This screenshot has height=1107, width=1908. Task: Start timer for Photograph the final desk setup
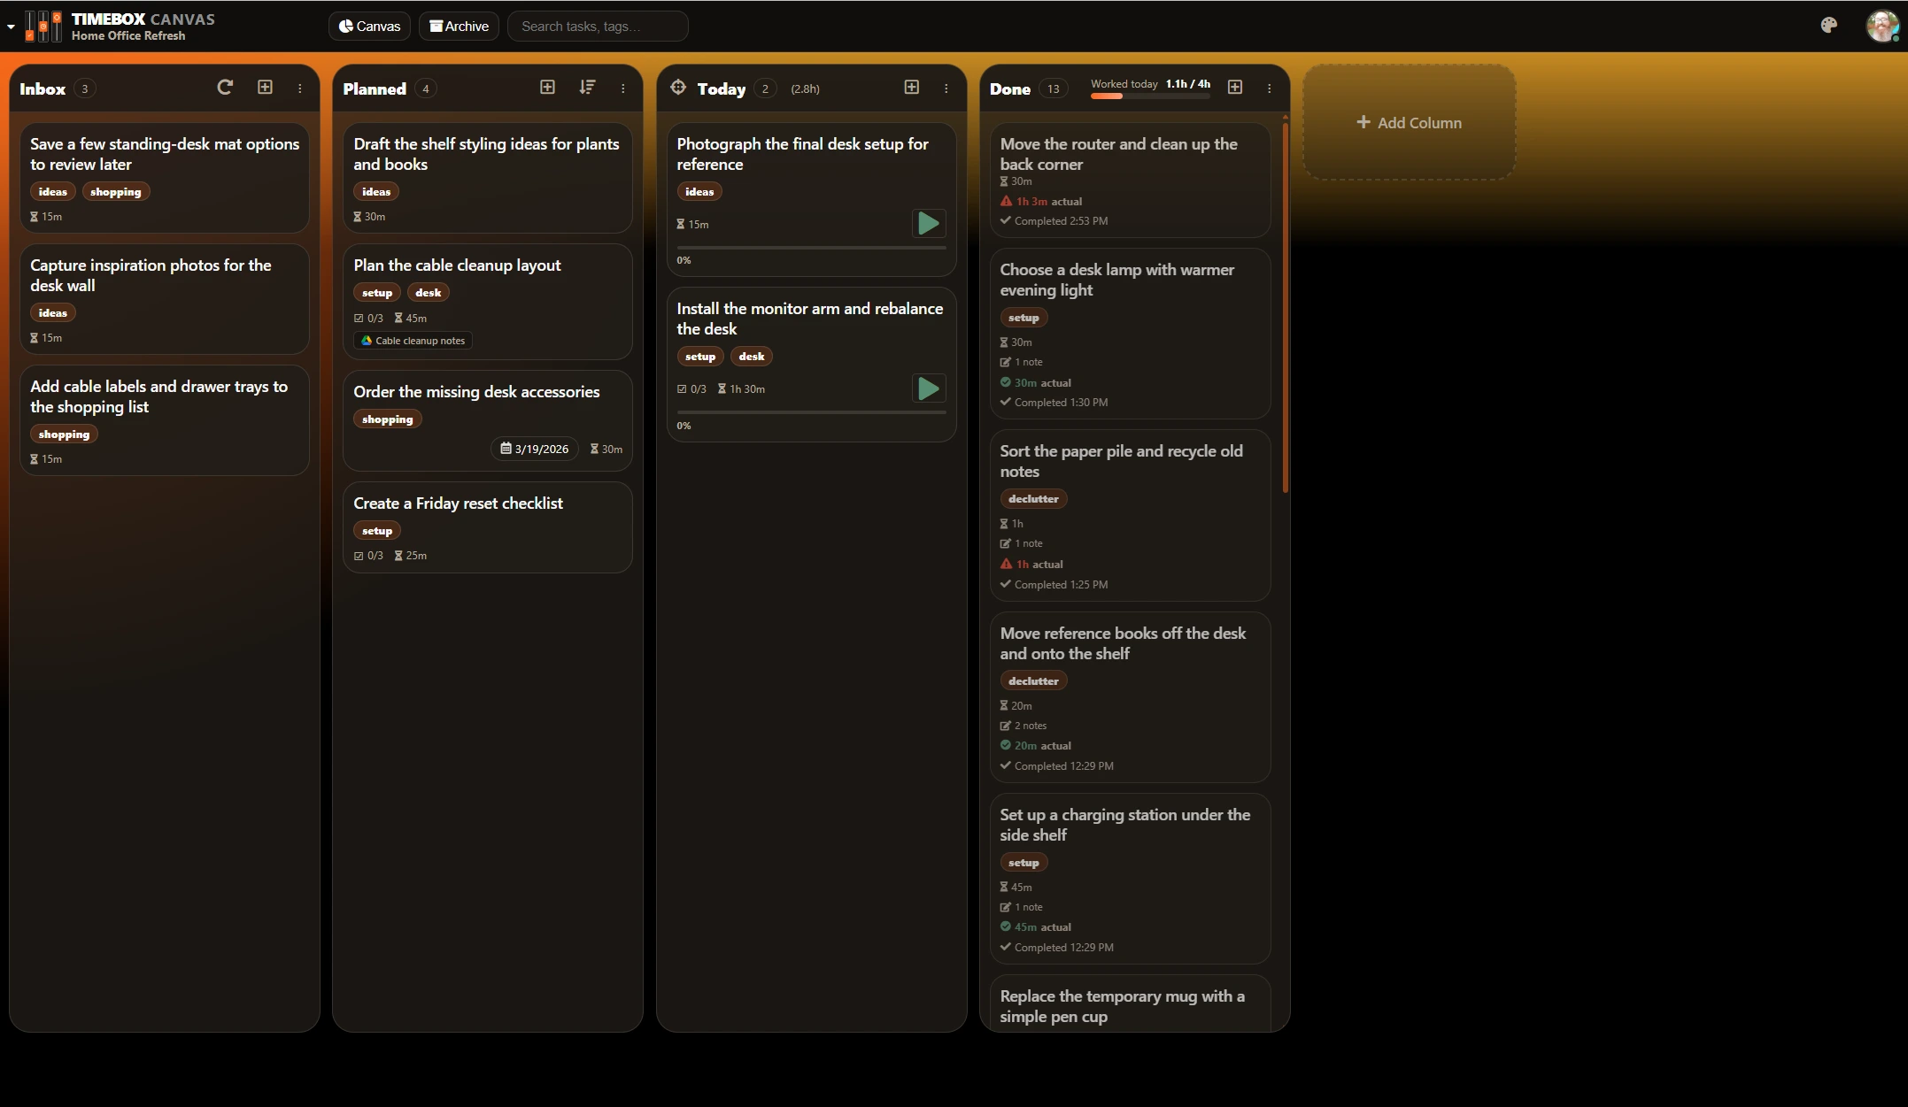(928, 223)
